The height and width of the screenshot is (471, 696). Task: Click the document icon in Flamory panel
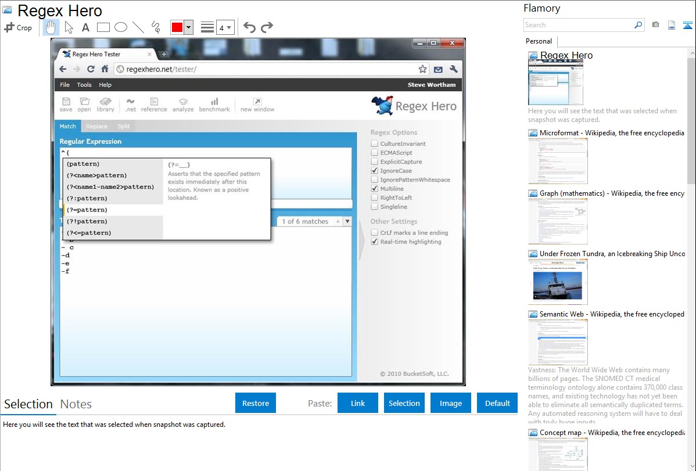click(x=672, y=25)
